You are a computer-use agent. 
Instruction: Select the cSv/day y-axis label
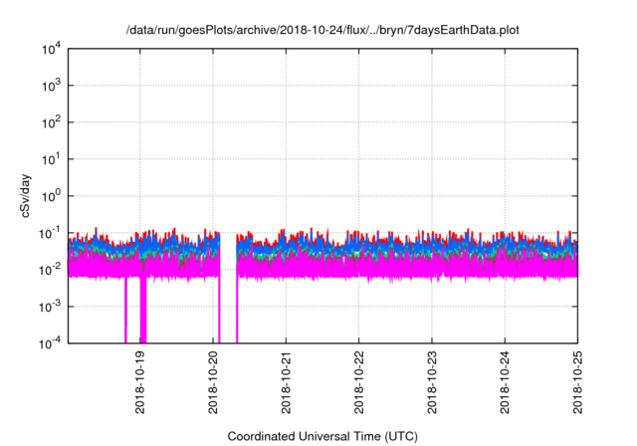point(26,196)
